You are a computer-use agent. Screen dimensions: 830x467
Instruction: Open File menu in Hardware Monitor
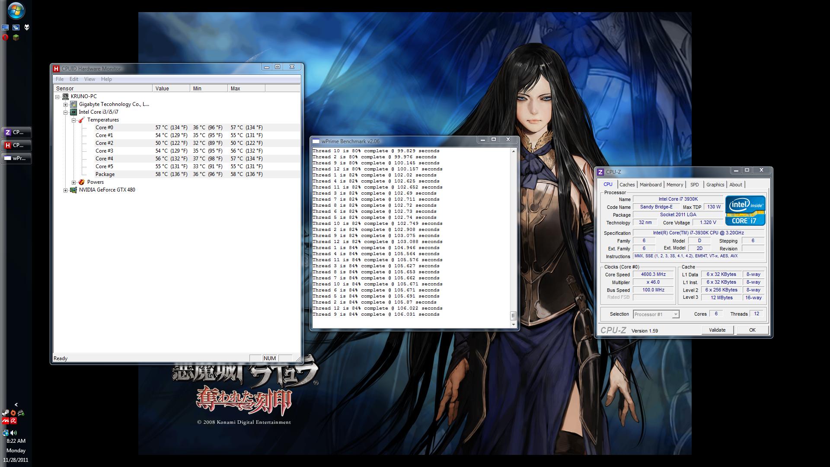pos(60,79)
